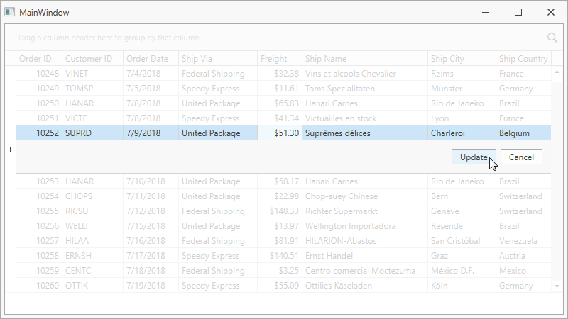This screenshot has height=319, width=568.
Task: Edit the Freight cell showing $51.30
Action: pos(280,133)
